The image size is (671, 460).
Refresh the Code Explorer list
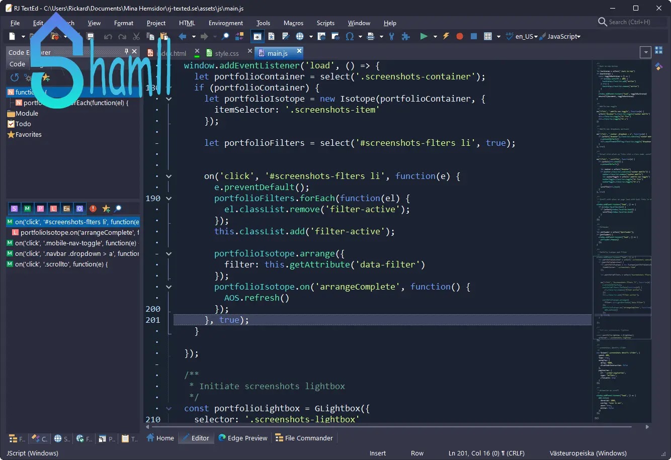pyautogui.click(x=15, y=77)
